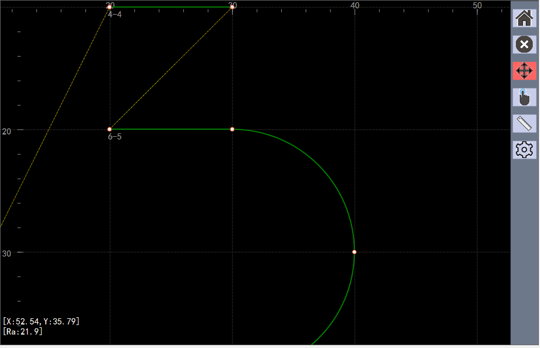This screenshot has width=540, height=348.
Task: Click the circled X close icon
Action: coord(524,44)
